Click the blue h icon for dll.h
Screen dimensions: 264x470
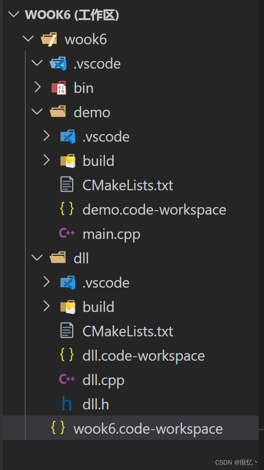click(x=66, y=404)
